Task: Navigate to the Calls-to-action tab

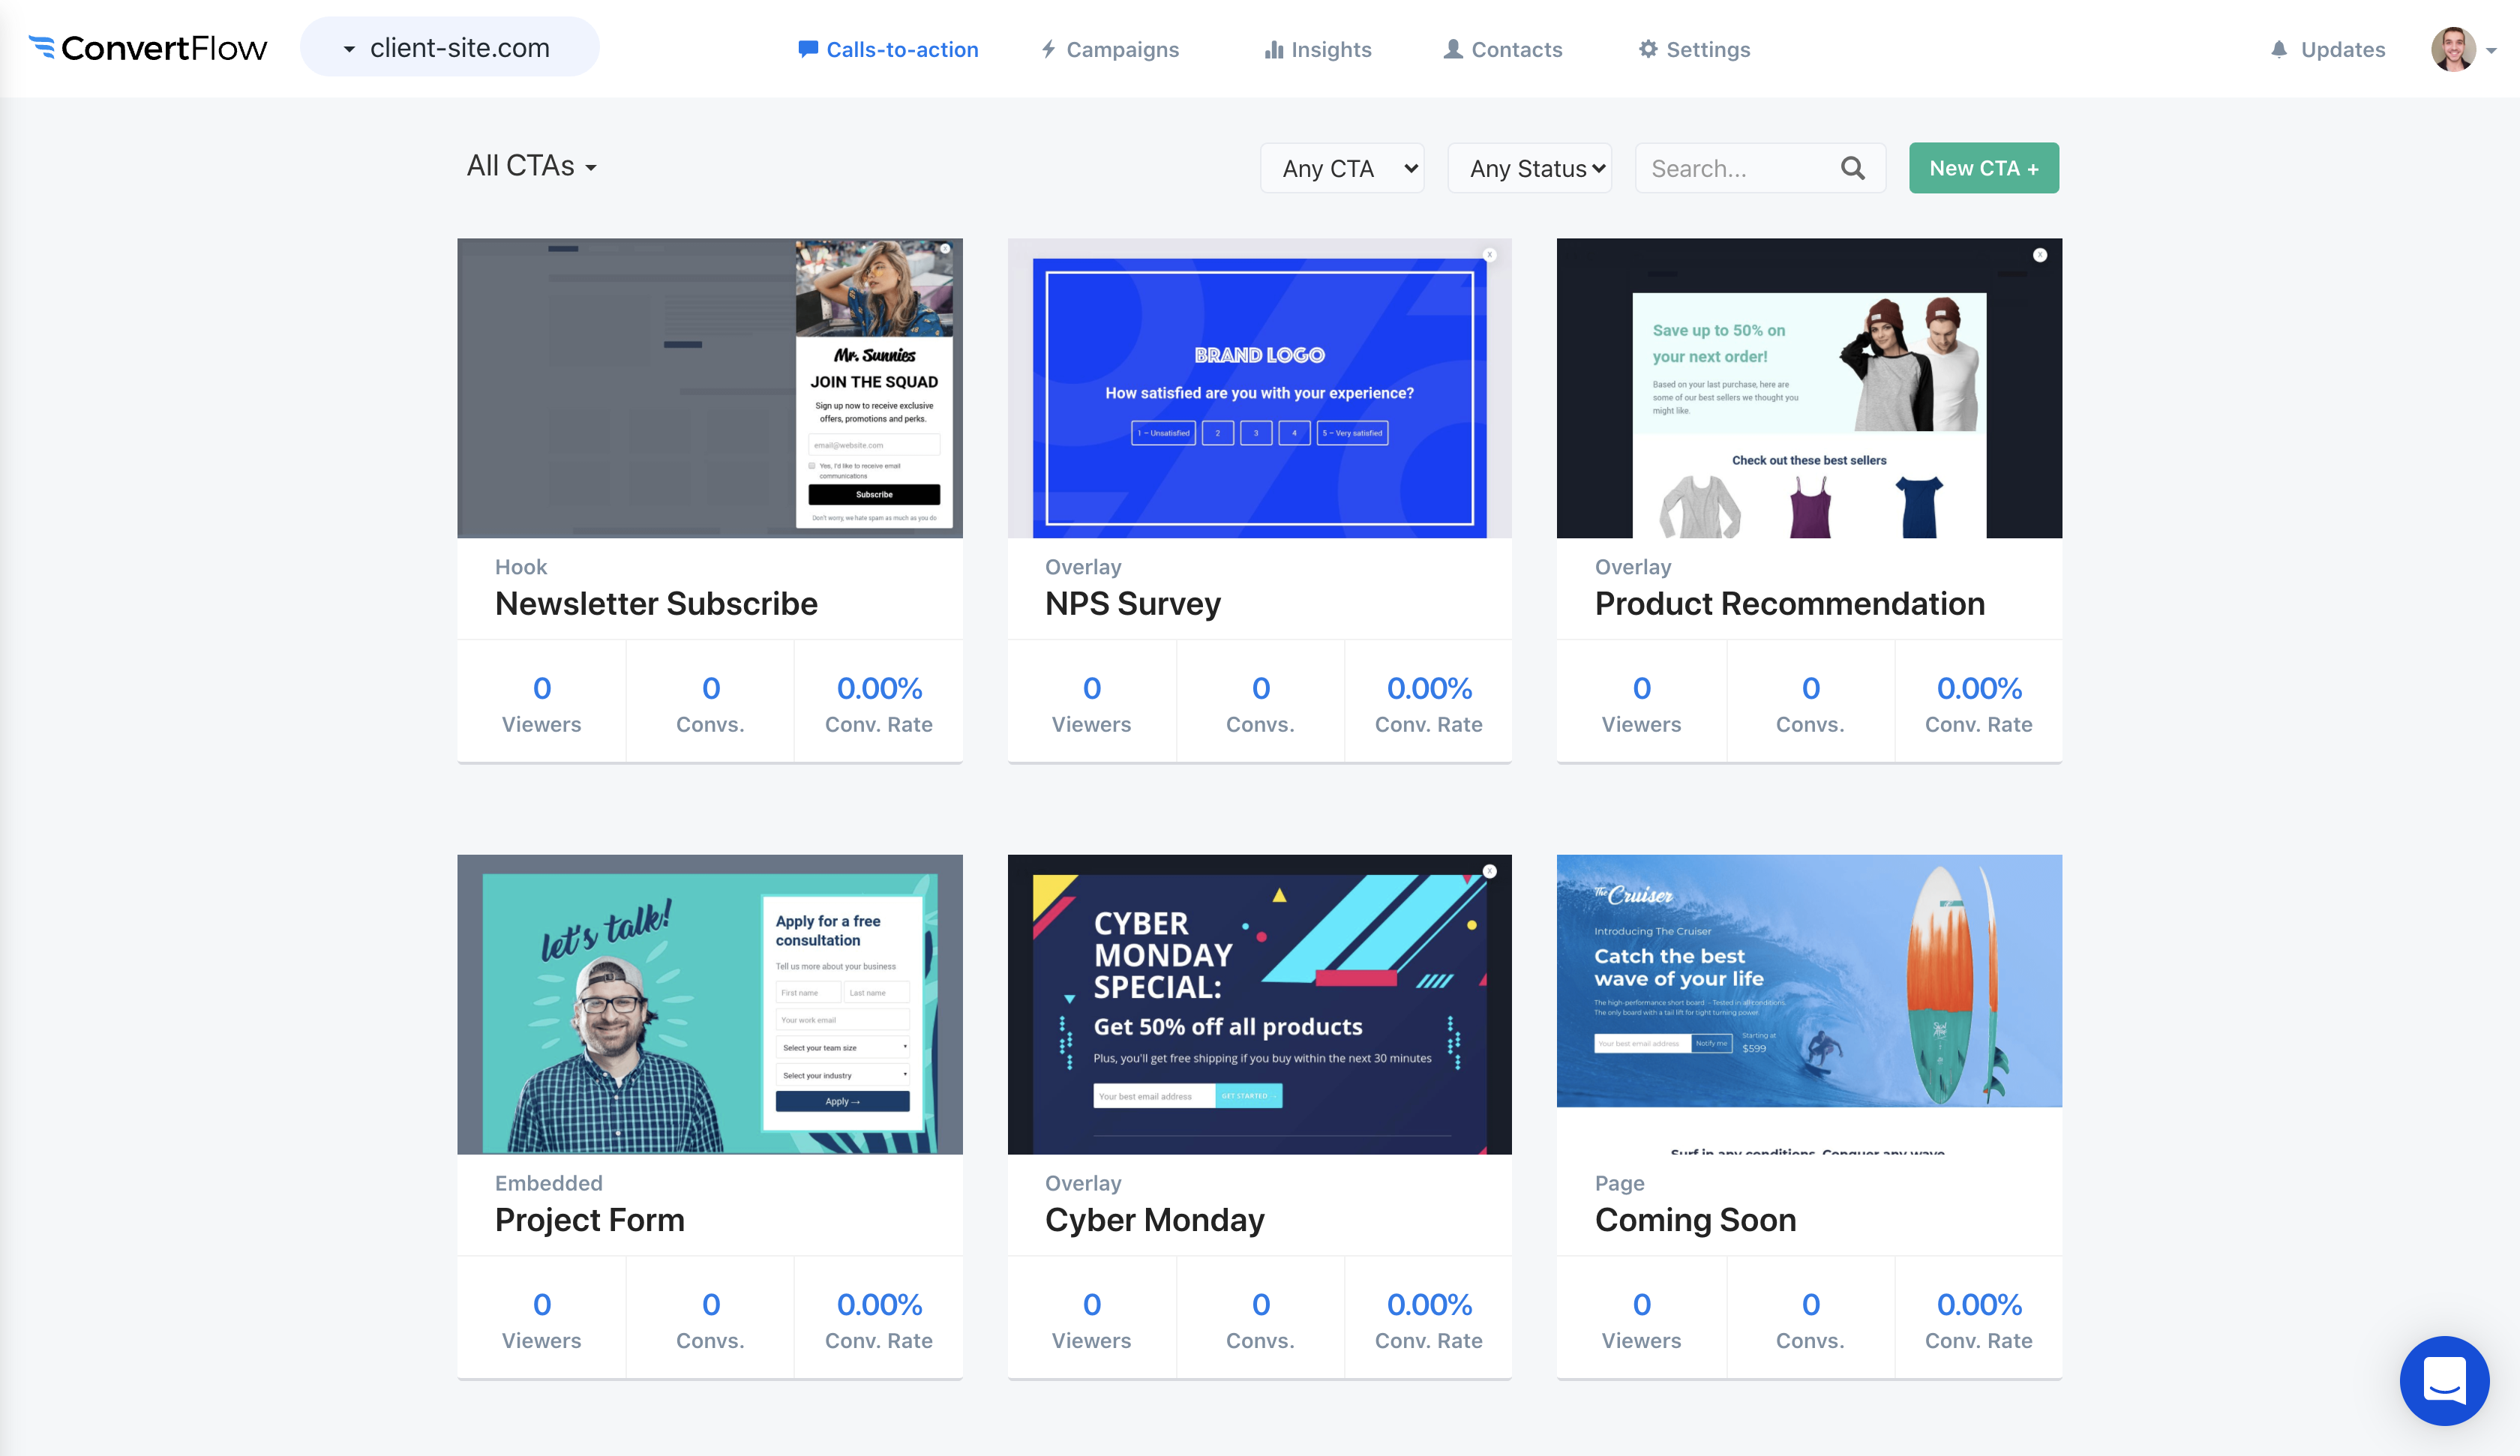Action: [x=888, y=49]
